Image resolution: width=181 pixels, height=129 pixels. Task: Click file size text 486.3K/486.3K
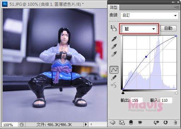pos(59,124)
